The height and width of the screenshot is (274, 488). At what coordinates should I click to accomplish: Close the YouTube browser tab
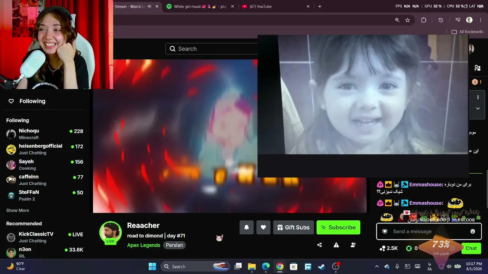coord(308,6)
